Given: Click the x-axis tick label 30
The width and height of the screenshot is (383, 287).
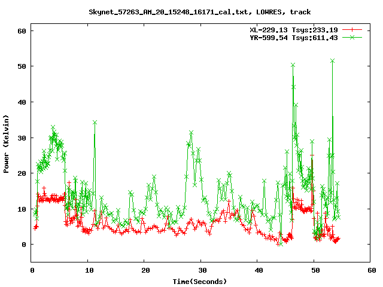Looking at the screenshot, I should point(202,270).
